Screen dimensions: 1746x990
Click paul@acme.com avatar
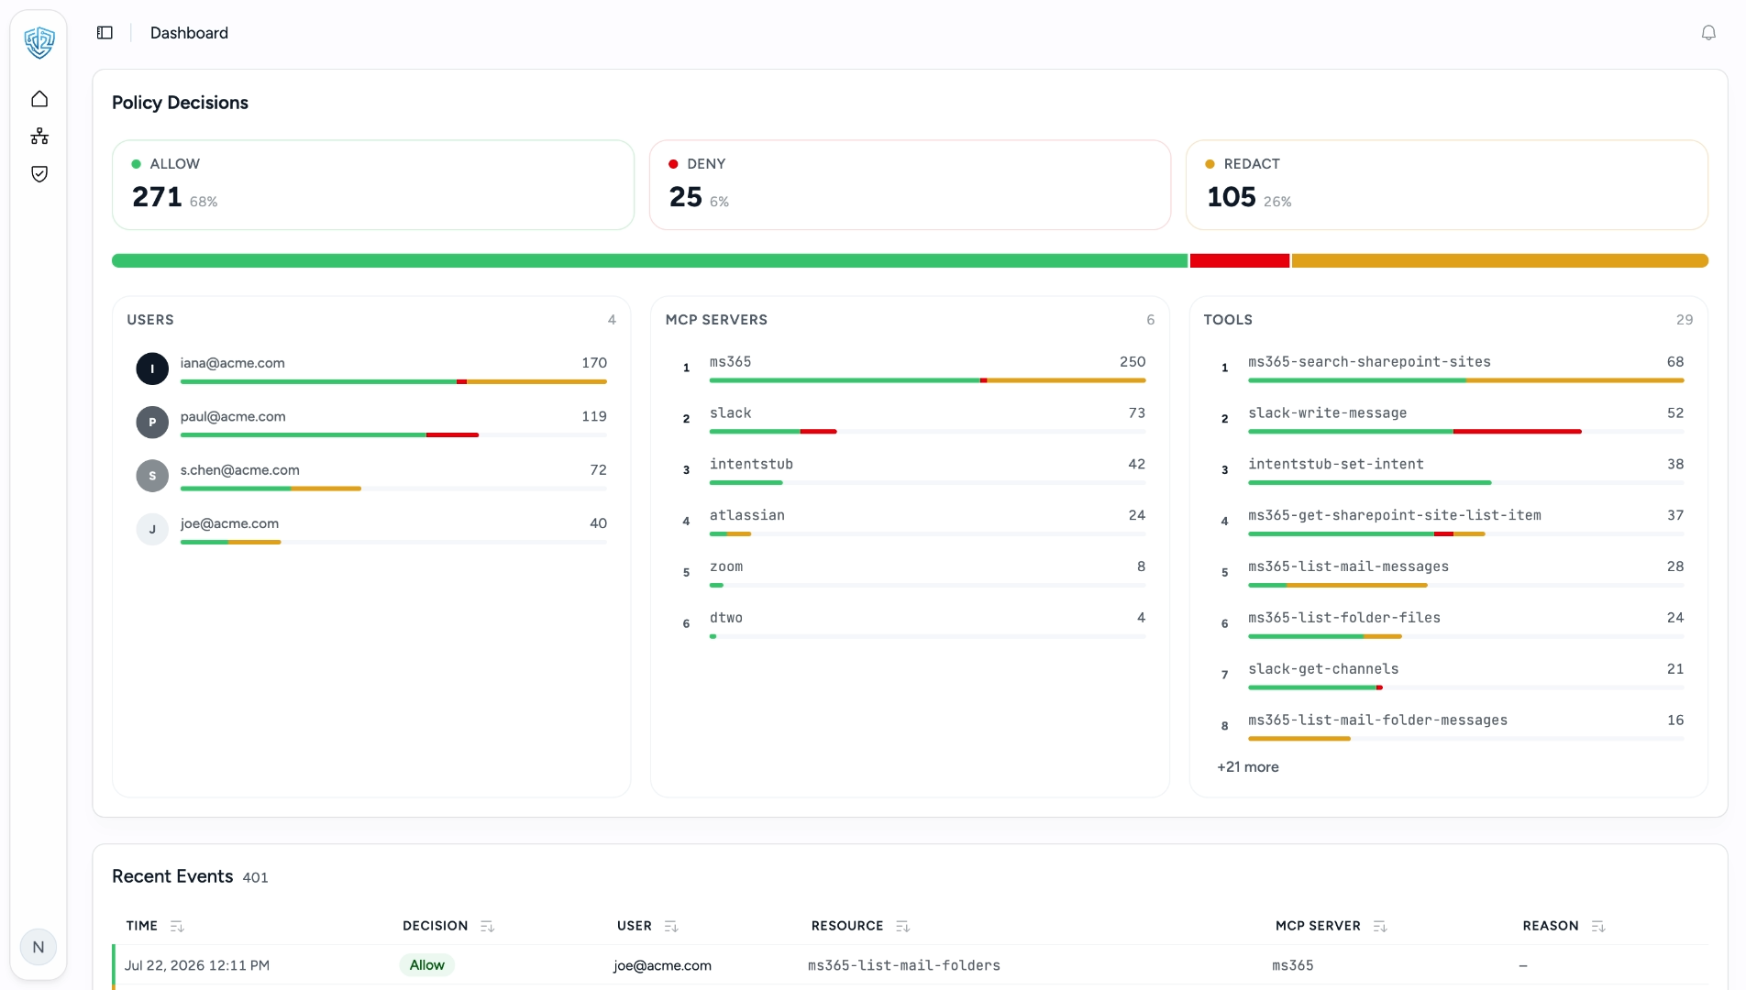[152, 423]
